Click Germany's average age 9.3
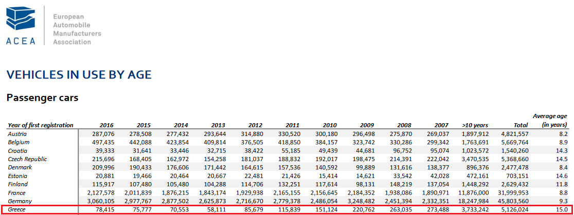574x215 pixels. (563, 202)
